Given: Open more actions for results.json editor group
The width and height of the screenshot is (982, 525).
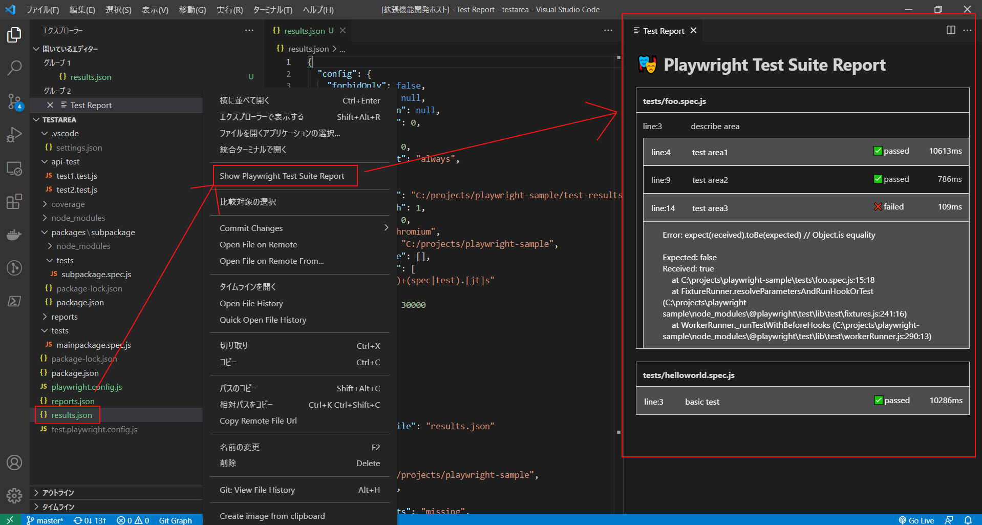Looking at the screenshot, I should click(x=608, y=30).
